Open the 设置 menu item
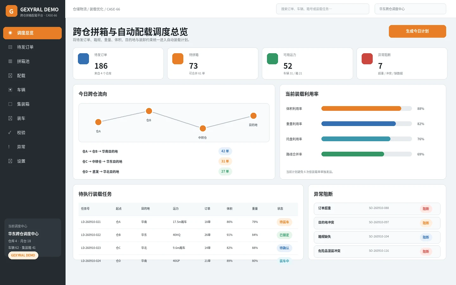The height and width of the screenshot is (285, 456). (x=32, y=161)
